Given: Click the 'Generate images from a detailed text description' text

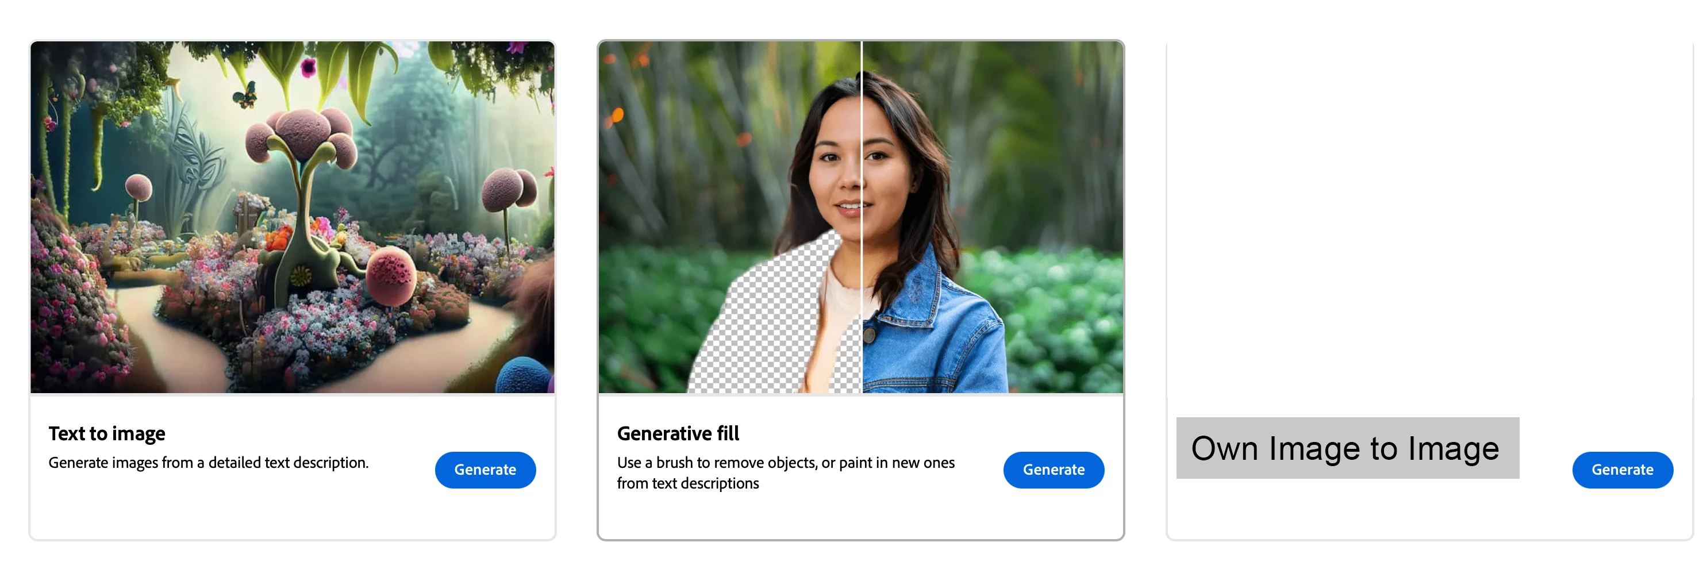Looking at the screenshot, I should [x=208, y=462].
